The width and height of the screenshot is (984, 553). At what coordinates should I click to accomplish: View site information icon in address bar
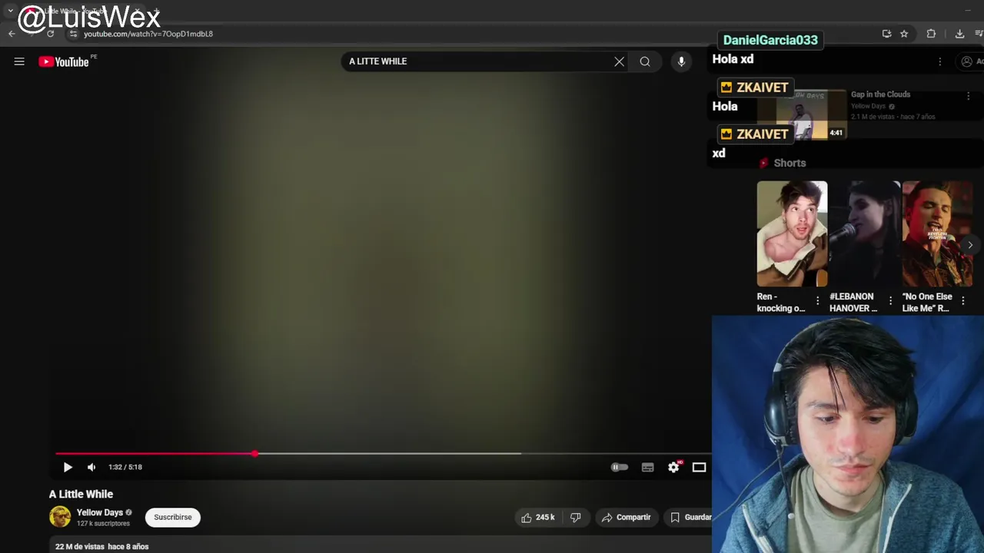[x=73, y=34]
